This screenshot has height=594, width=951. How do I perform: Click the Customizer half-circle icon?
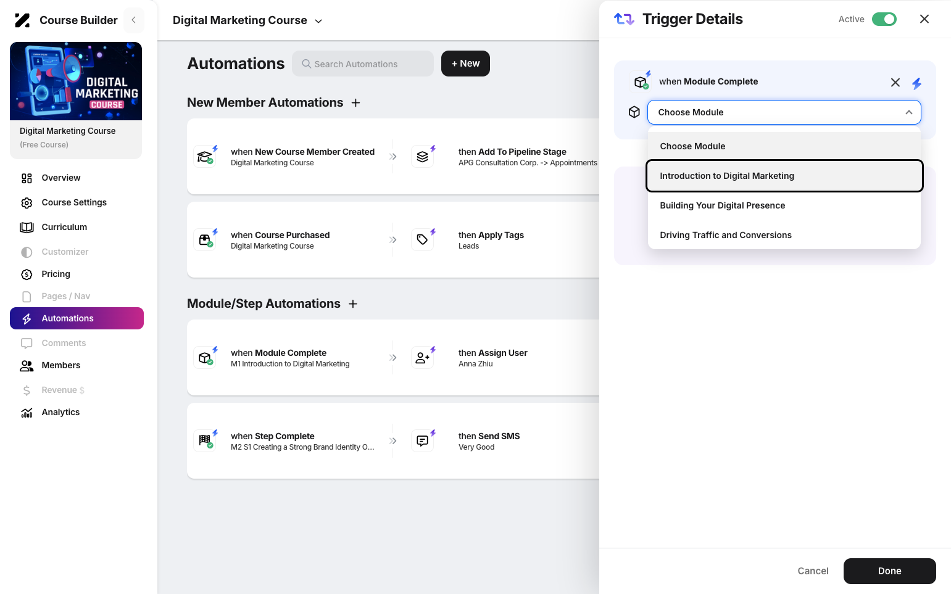coord(27,252)
